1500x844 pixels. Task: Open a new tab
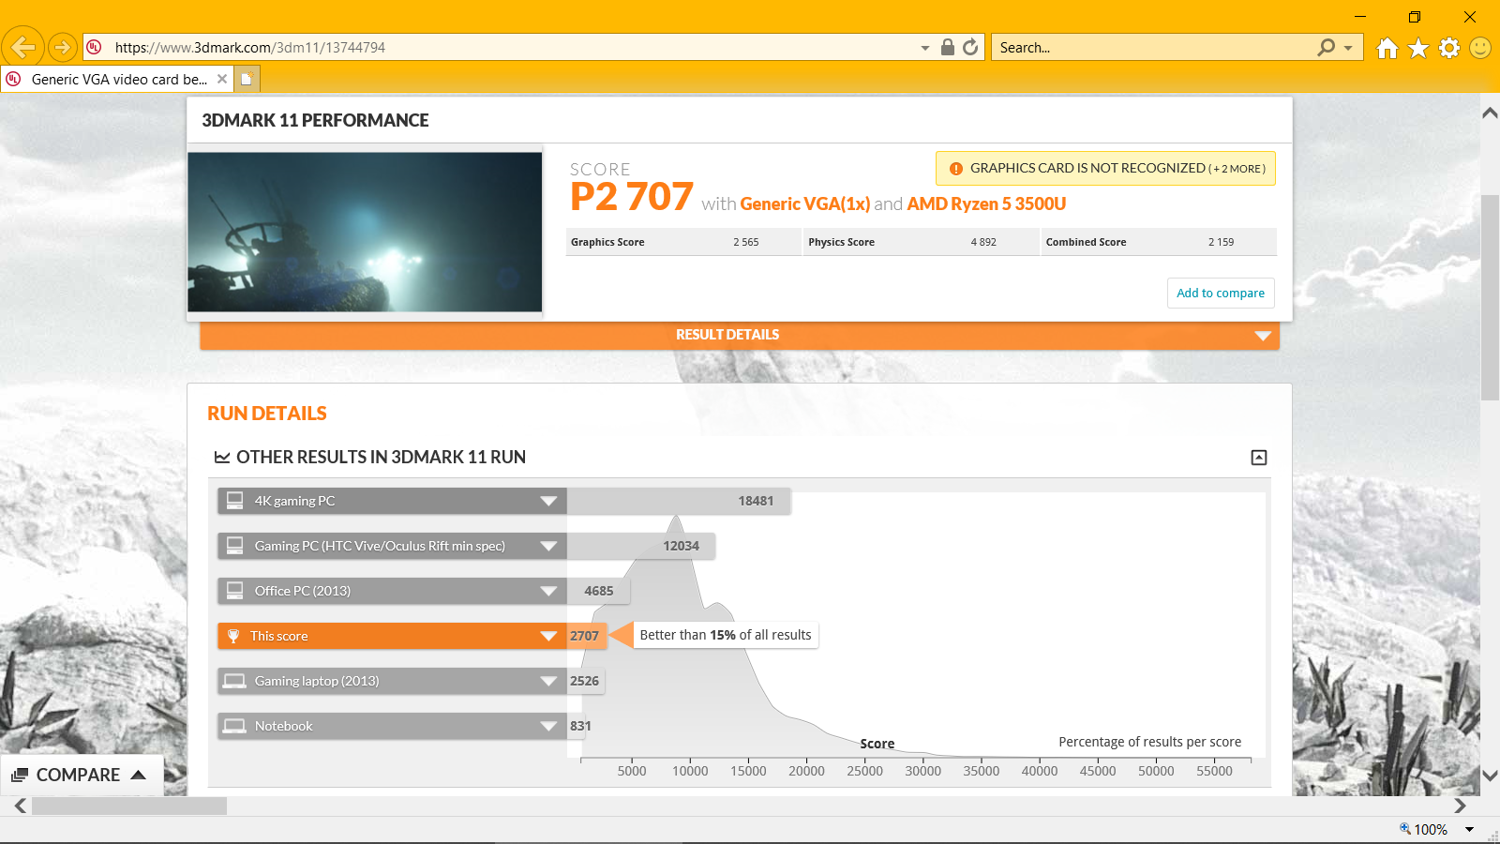(247, 79)
